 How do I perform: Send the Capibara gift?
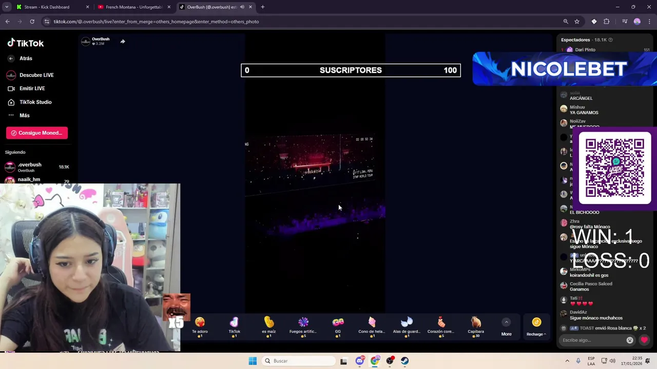[476, 326]
